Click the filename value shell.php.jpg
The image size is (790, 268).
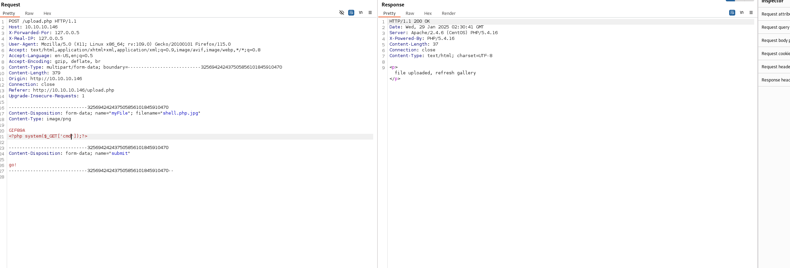[181, 113]
